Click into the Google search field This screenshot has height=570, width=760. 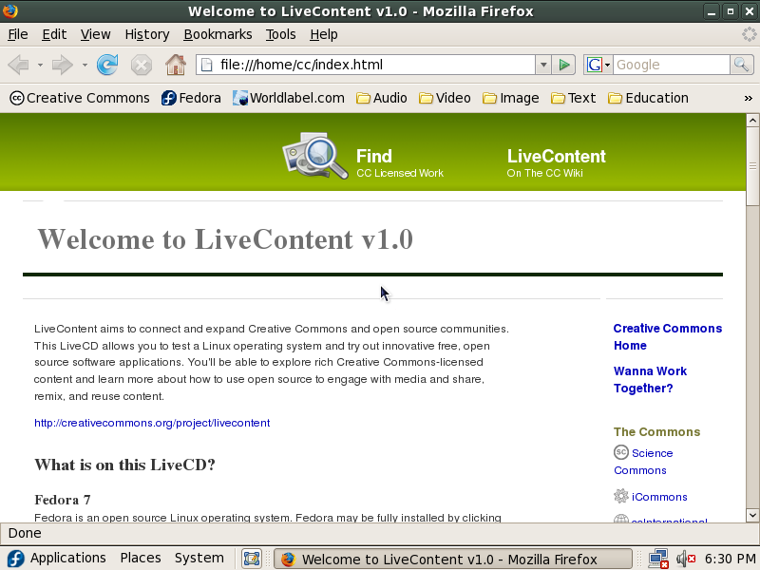click(672, 65)
